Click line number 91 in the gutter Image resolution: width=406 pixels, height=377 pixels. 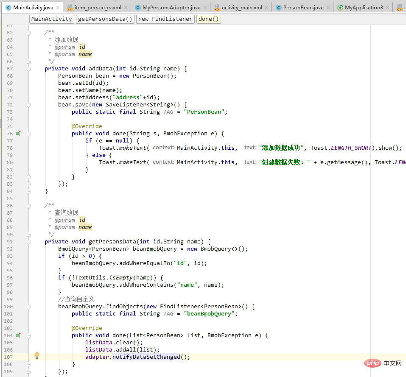point(10,242)
